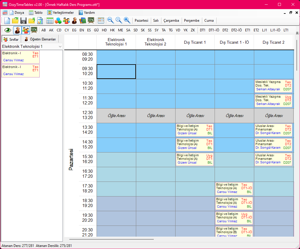Click the horizontal scrollbar below the timetable

(x=112, y=239)
